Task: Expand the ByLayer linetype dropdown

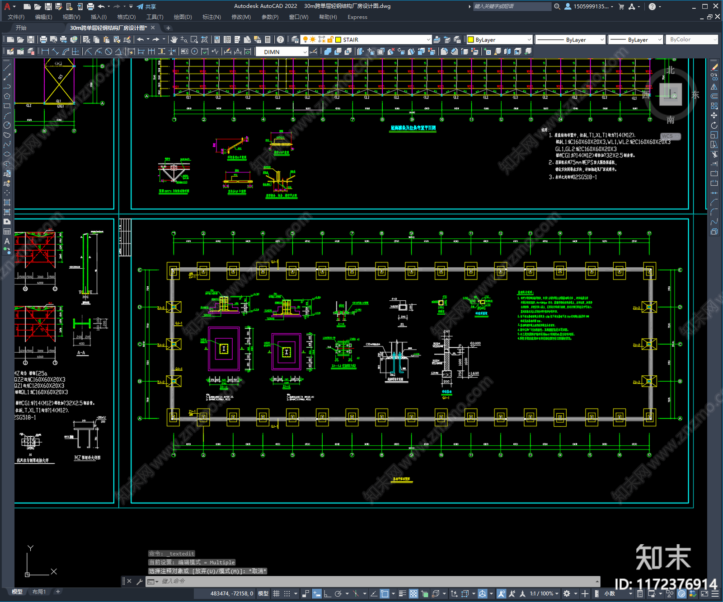Action: 602,40
